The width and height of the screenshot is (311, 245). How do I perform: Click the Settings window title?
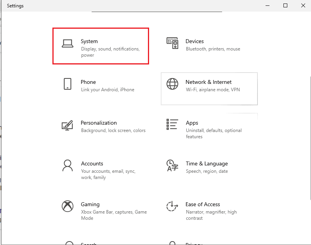click(x=15, y=6)
